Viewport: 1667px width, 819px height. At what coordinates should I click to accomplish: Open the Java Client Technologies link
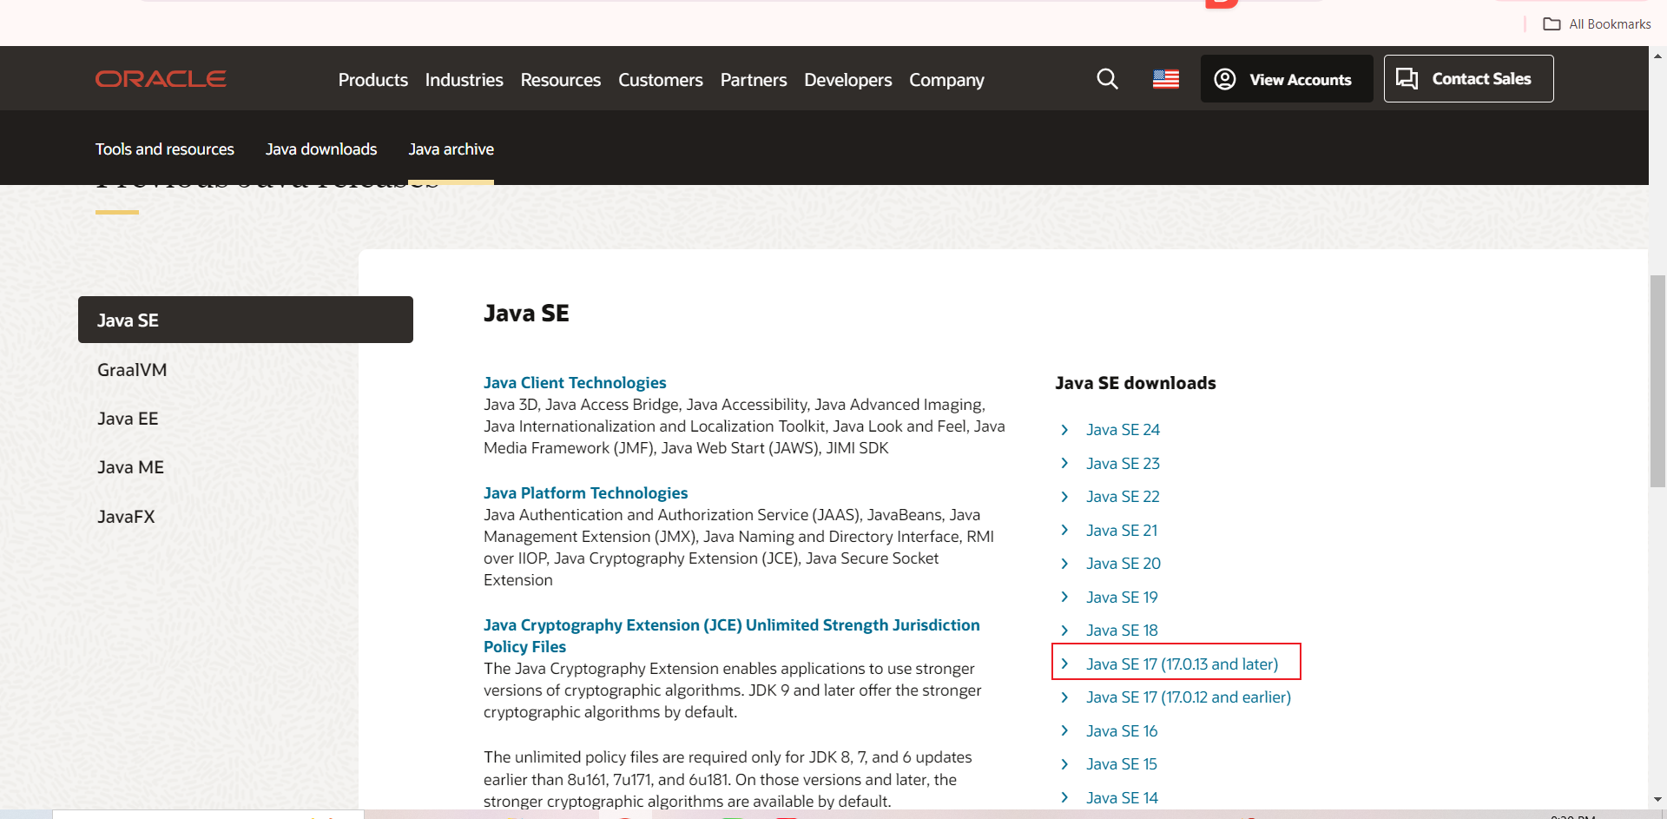[x=575, y=382]
